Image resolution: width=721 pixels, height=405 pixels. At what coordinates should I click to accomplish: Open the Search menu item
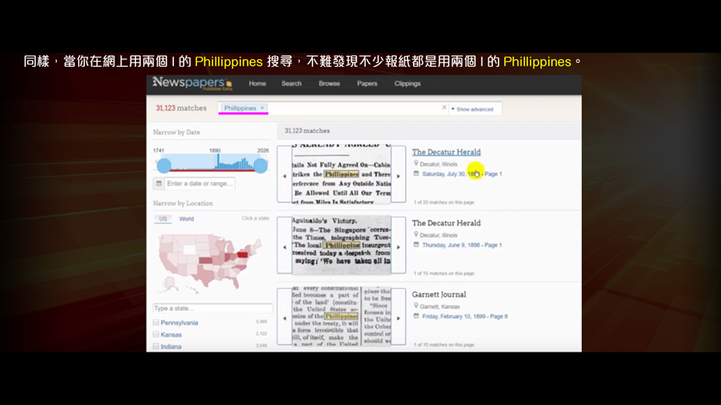[292, 84]
